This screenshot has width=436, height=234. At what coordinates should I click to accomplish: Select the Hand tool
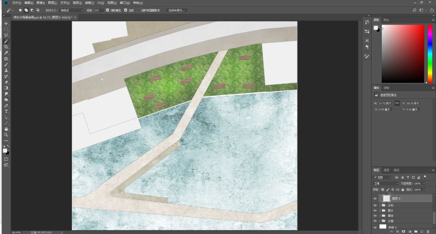pyautogui.click(x=6, y=129)
